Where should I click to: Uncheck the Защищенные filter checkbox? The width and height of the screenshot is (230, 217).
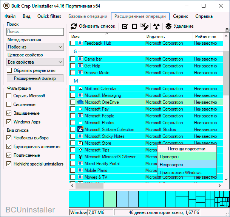[9, 113]
